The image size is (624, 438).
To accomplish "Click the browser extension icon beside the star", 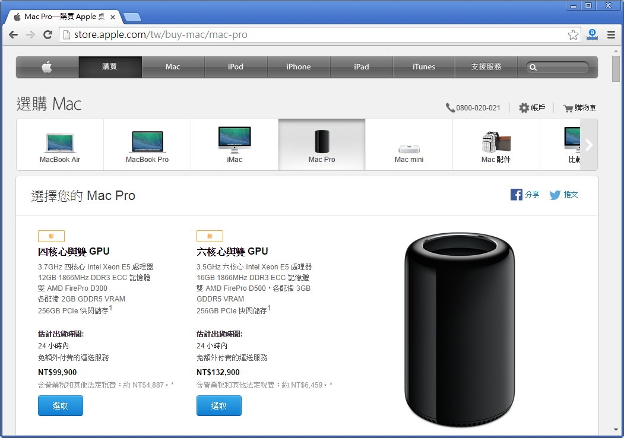I will 592,34.
